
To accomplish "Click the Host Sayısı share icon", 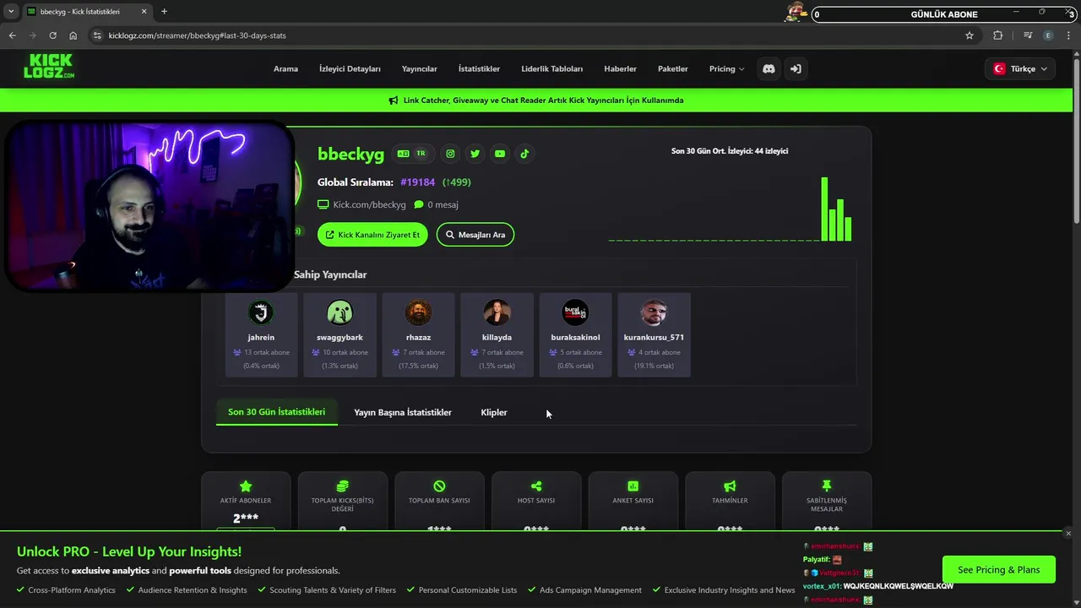I will click(536, 486).
